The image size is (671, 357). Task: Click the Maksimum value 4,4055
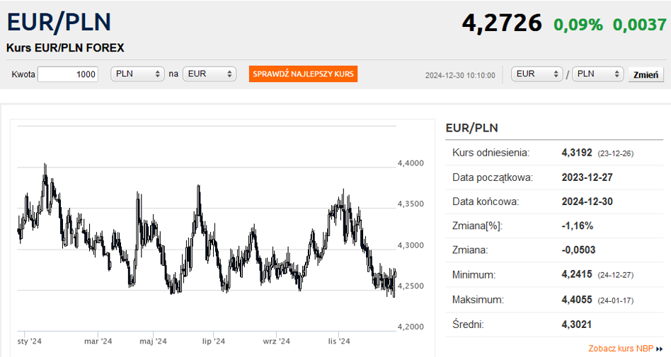click(577, 300)
